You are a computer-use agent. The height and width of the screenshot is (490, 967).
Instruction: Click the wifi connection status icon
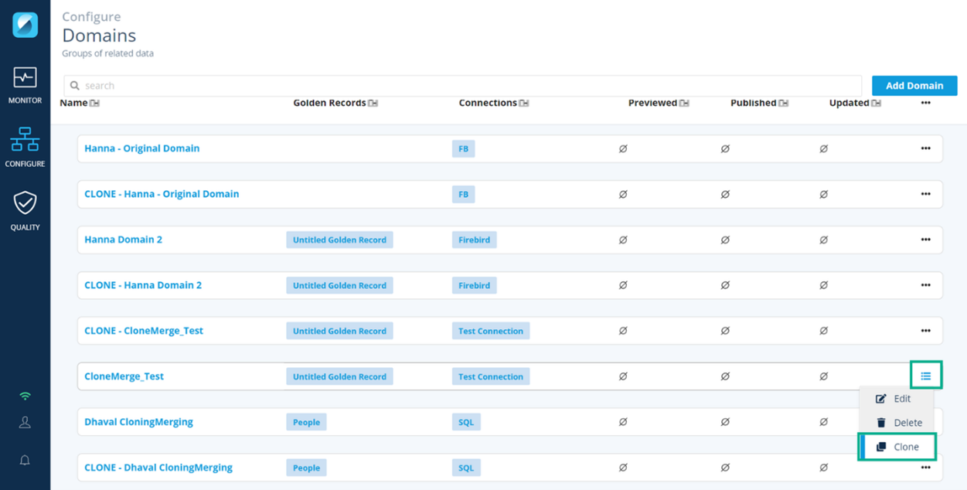pos(25,396)
